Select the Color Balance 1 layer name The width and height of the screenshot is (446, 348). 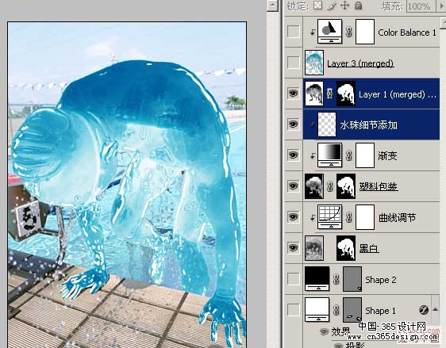point(407,33)
